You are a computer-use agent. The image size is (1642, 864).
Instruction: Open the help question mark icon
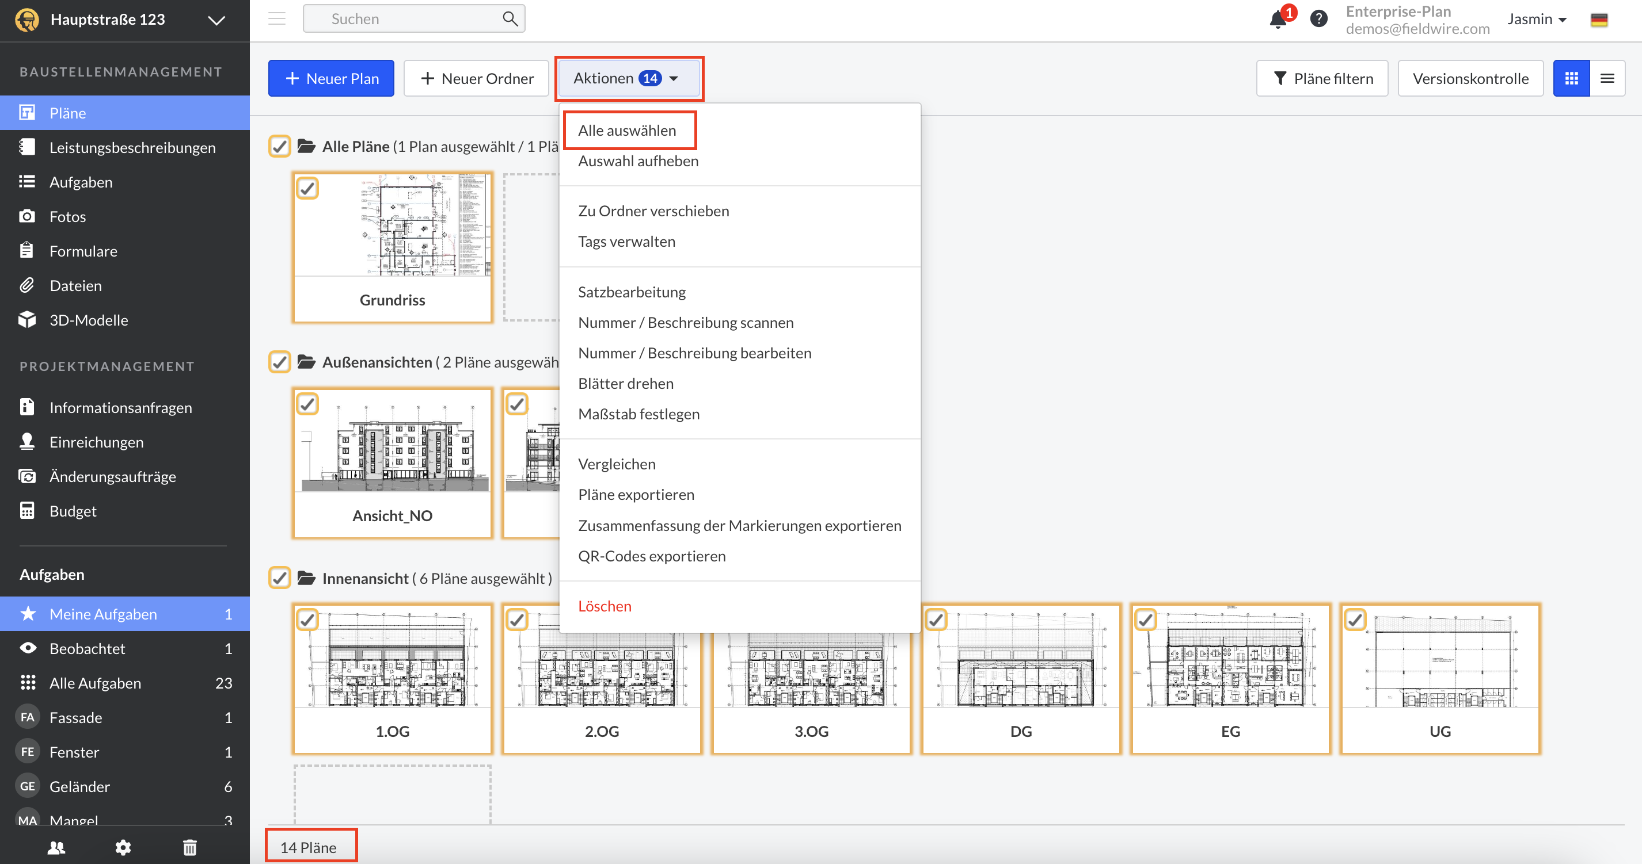coord(1319,19)
